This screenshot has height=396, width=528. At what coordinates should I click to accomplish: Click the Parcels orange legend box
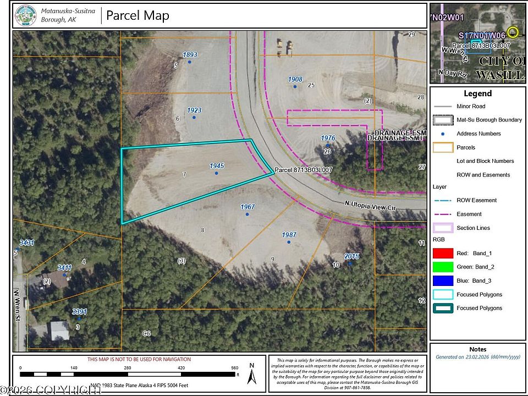443,147
